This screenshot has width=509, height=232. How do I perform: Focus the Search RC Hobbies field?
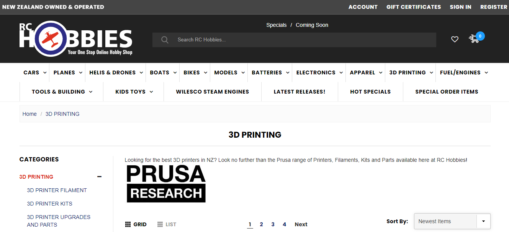click(294, 40)
